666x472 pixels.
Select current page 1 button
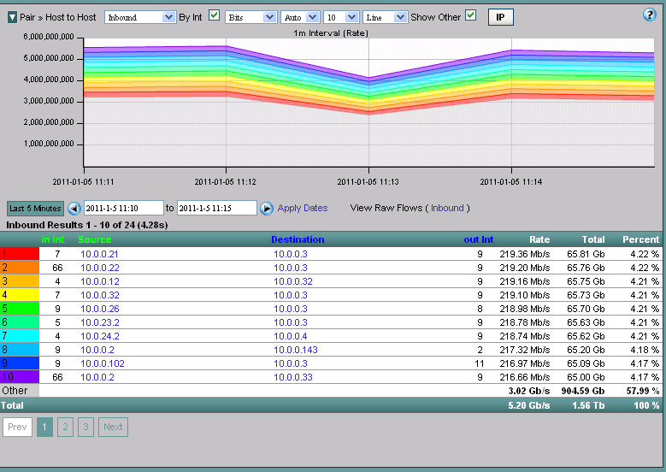tap(44, 427)
